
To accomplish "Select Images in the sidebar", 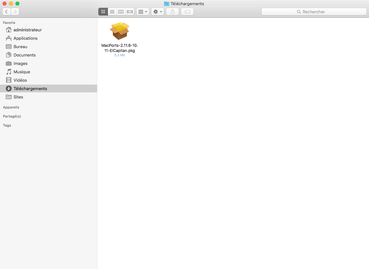I will pyautogui.click(x=20, y=63).
